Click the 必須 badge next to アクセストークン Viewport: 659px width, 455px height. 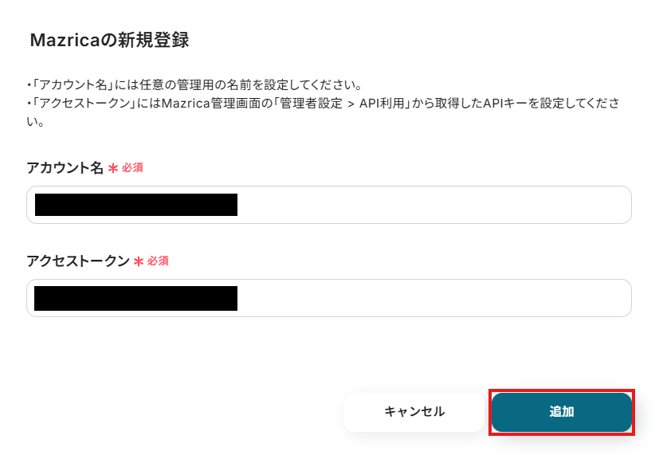[158, 261]
